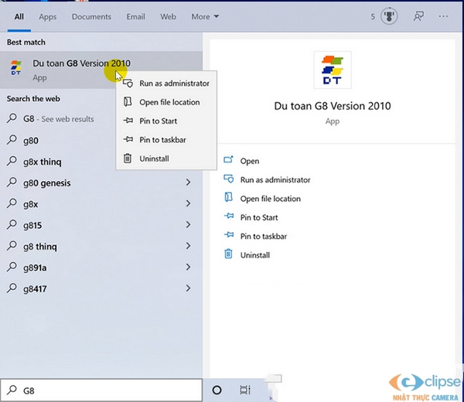The width and height of the screenshot is (464, 402).
Task: Choose Run as administrator in context menu
Action: (x=166, y=83)
